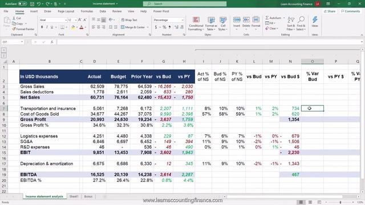This screenshot has width=365, height=205.
Task: Increase font size with large A
Action: coord(80,20)
